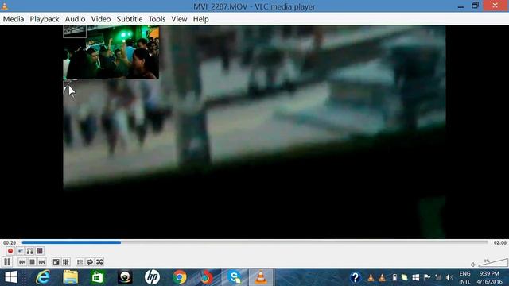Unmute via the speaker icon
The width and height of the screenshot is (509, 286).
click(x=473, y=265)
